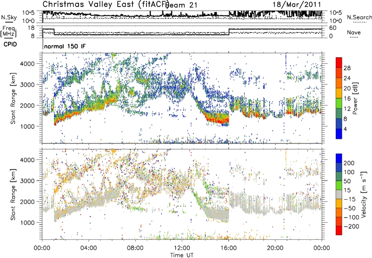The image size is (372, 258).
Task: Click '1000' on the power panel axis
Action: pyautogui.click(x=27, y=126)
